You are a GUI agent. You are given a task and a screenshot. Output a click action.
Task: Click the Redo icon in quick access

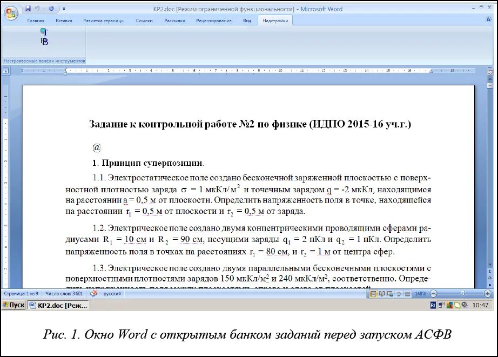coord(51,9)
